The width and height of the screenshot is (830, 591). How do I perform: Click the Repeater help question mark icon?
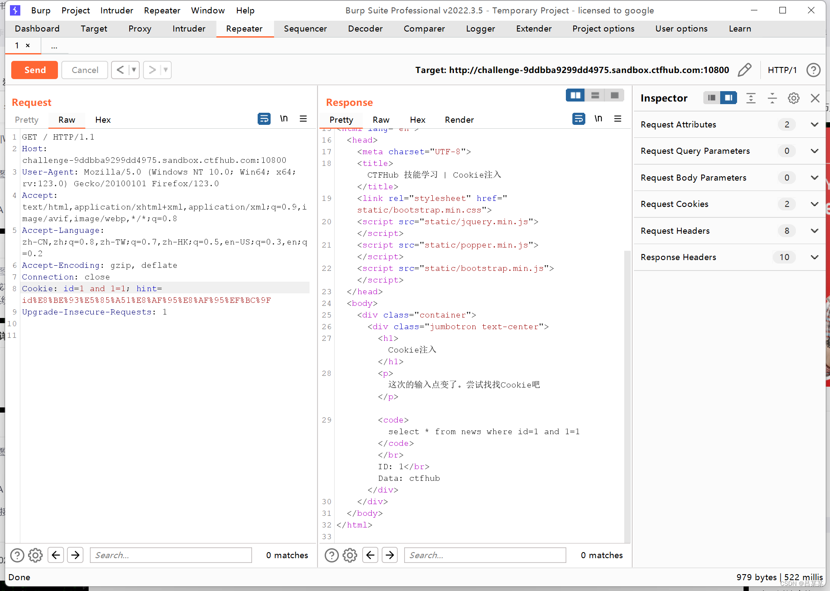(x=813, y=70)
